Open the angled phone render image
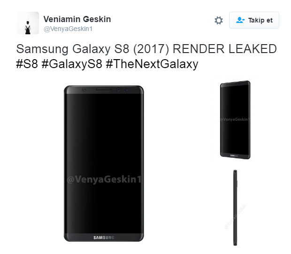Image resolution: width=291 pixels, height=254 pixels. point(235,120)
